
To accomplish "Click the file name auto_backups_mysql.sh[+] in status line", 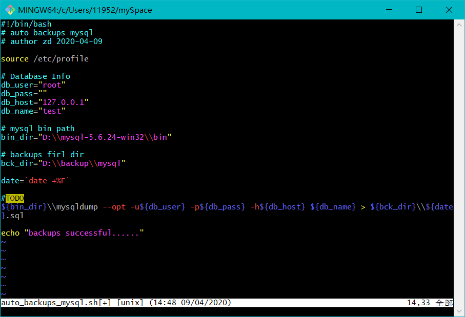I will [56, 303].
